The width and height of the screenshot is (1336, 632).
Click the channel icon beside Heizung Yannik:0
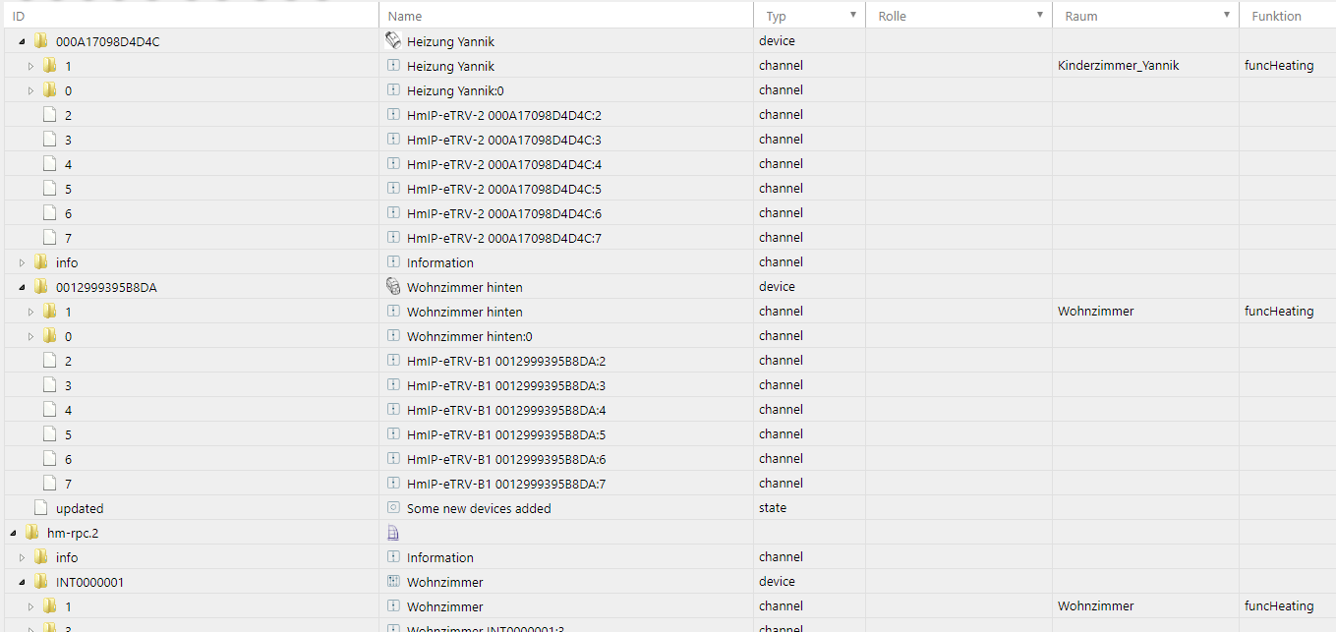[393, 90]
